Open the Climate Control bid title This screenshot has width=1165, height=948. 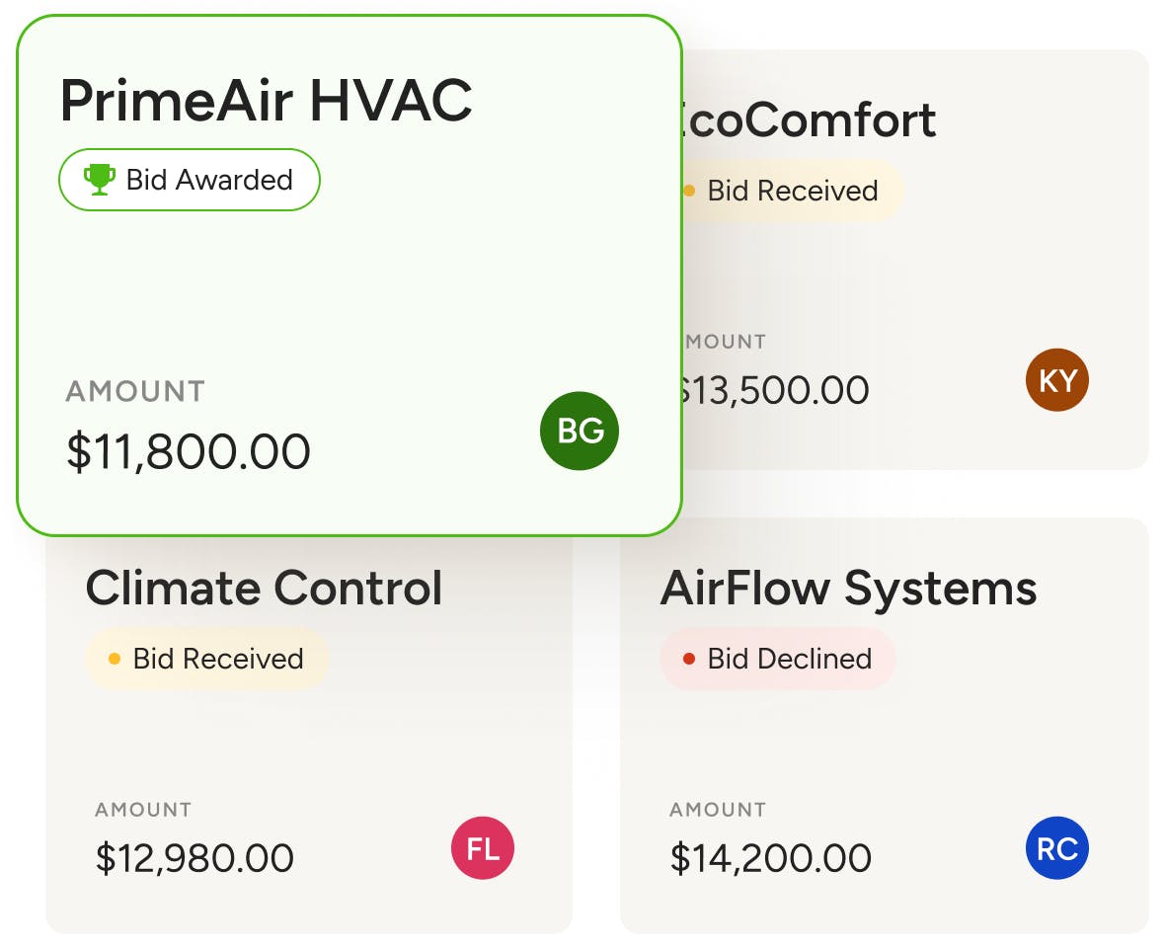[264, 588]
